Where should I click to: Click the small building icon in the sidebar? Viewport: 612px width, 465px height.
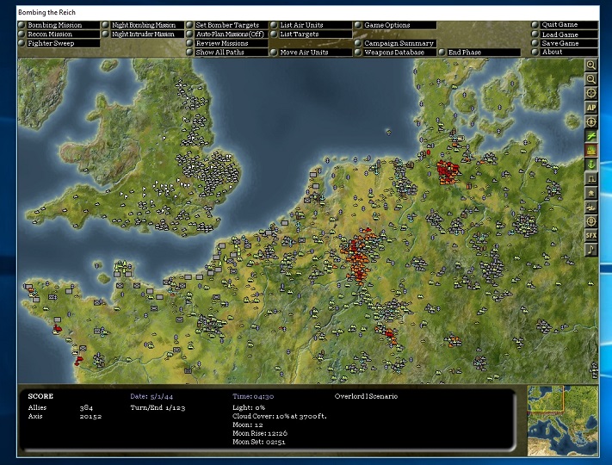591,193
